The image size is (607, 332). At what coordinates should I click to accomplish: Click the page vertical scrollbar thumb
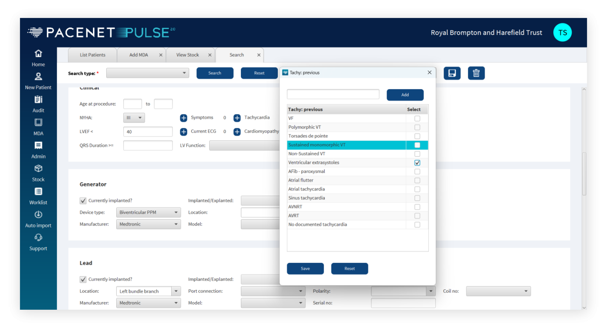584,173
